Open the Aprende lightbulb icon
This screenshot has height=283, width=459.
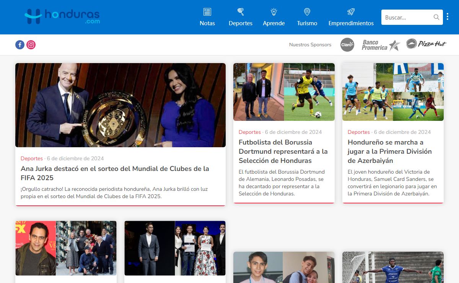274,12
